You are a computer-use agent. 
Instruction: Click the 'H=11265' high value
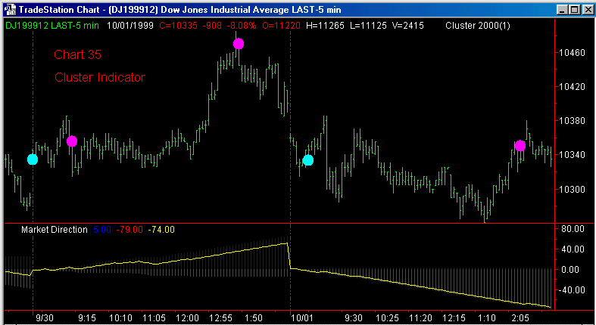point(325,26)
